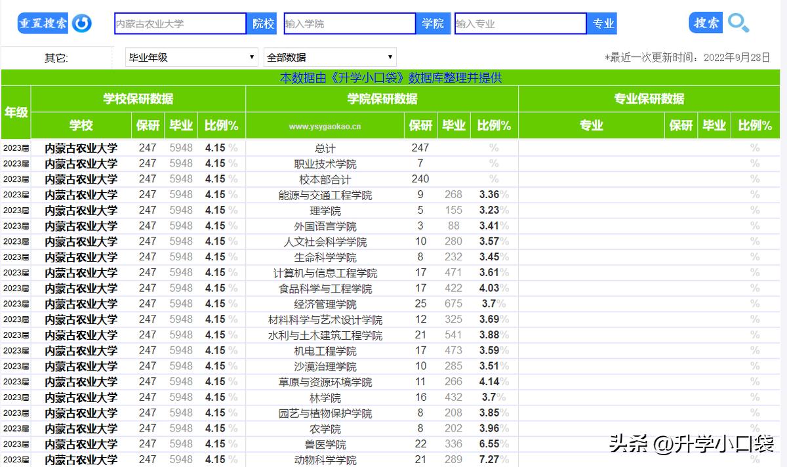Viewport: 787px width, 467px height.
Task: Expand the 毕业年级 selector arrow
Action: pyautogui.click(x=252, y=57)
